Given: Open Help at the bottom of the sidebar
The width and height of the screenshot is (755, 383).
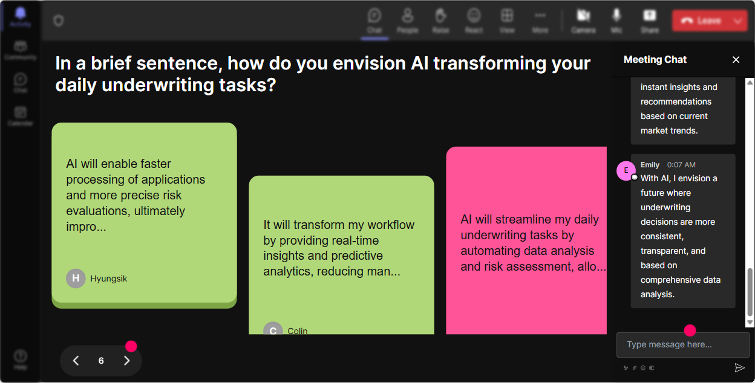Looking at the screenshot, I should click(x=21, y=359).
